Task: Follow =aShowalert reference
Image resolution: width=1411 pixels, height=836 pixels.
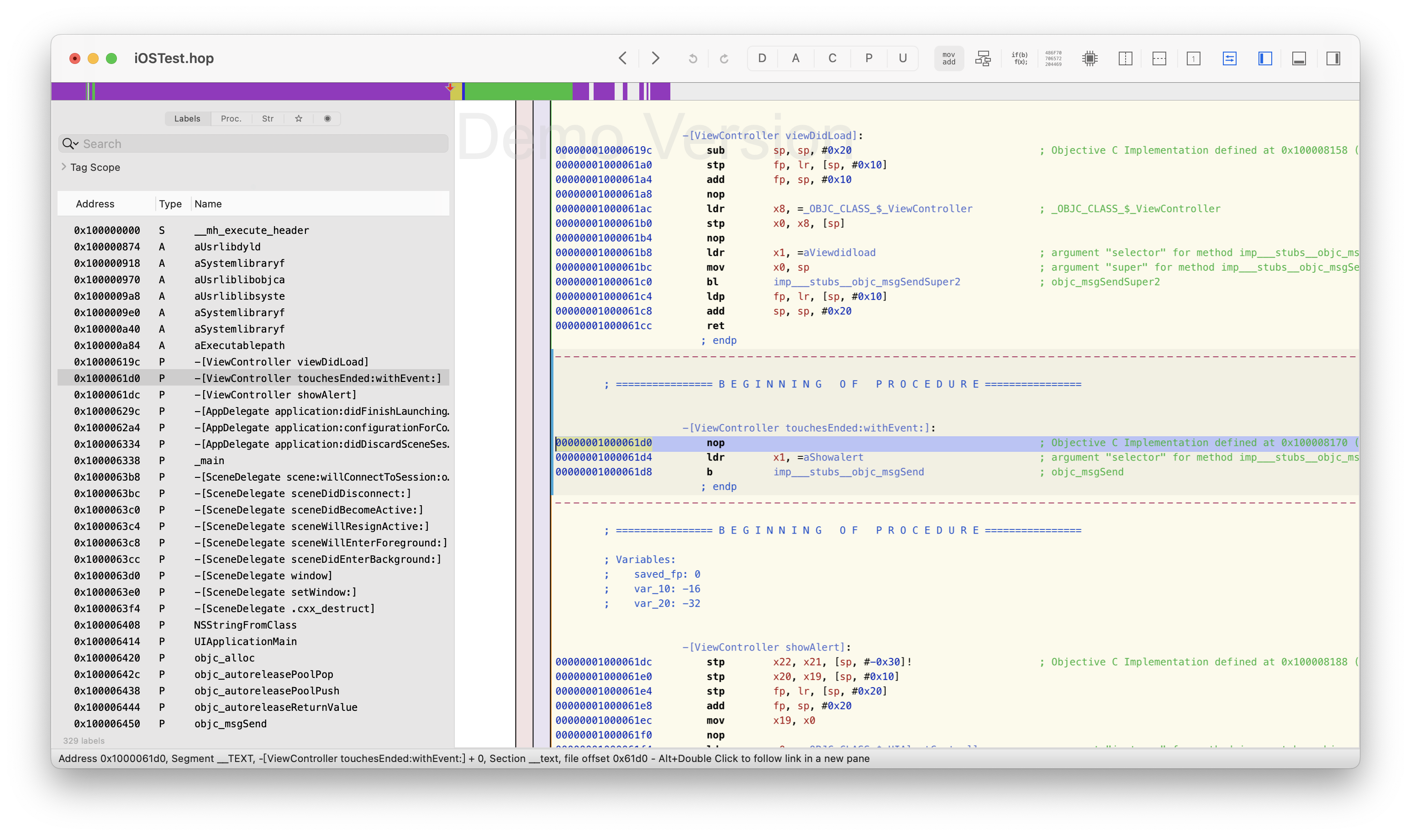Action: [831, 457]
